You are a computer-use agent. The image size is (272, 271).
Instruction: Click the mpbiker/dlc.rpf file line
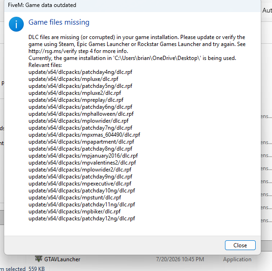tap(75, 212)
